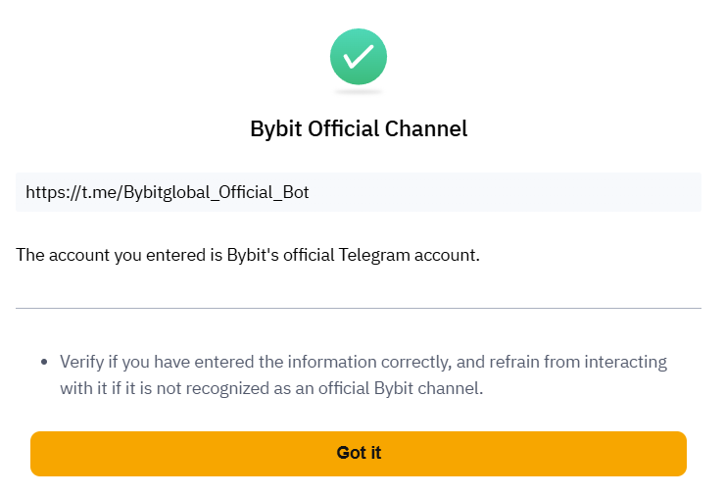Click the bullet point before the Verify note
The width and height of the screenshot is (725, 496).
pyautogui.click(x=45, y=363)
